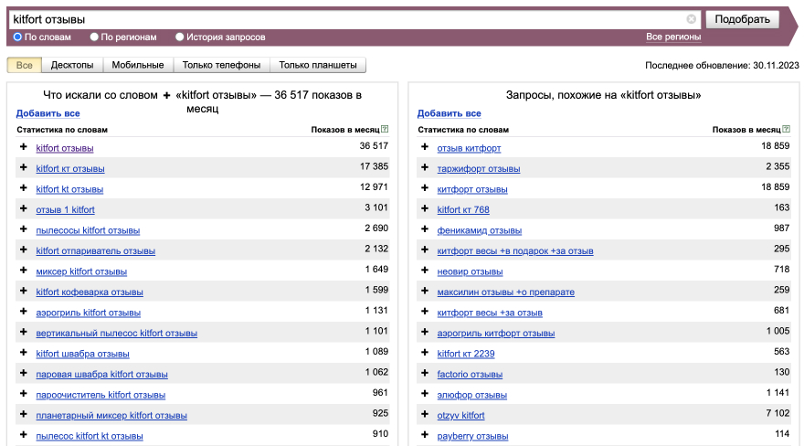The width and height of the screenshot is (804, 446).
Task: Click 'Добавить все' in the left panel
Action: click(48, 113)
